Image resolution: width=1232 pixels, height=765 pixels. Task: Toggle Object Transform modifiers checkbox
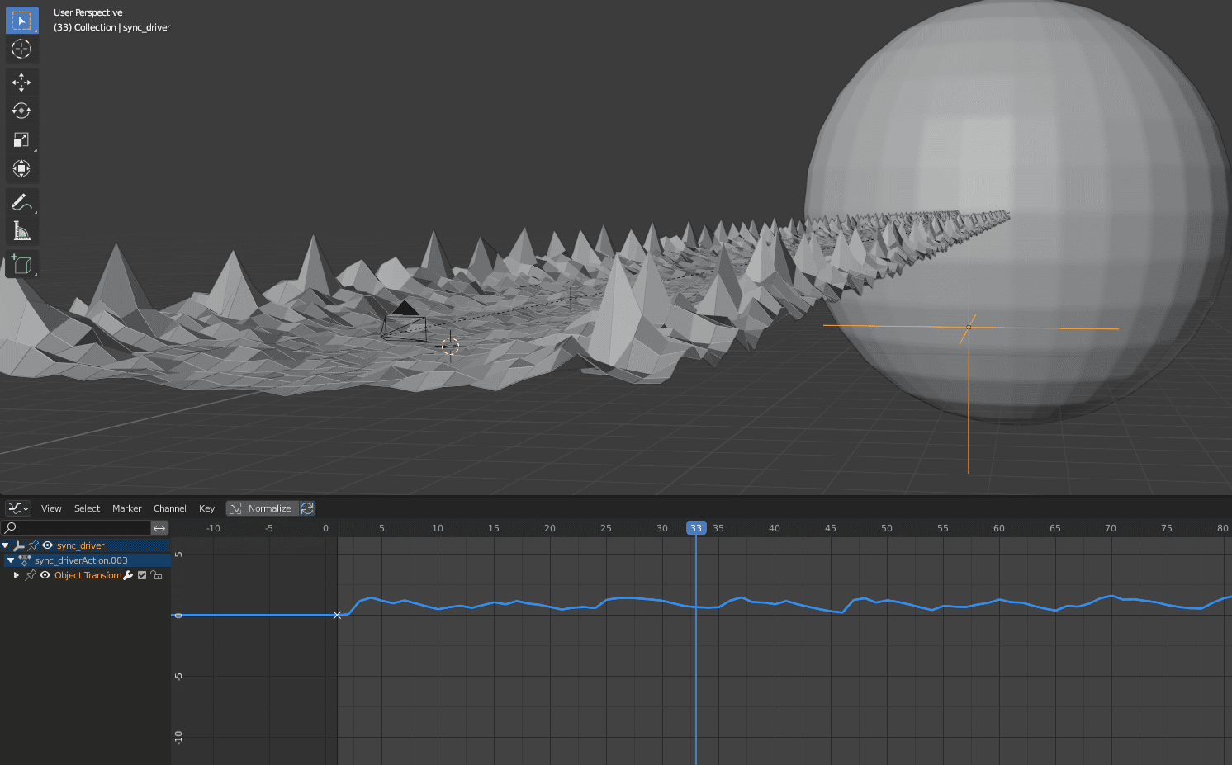142,575
